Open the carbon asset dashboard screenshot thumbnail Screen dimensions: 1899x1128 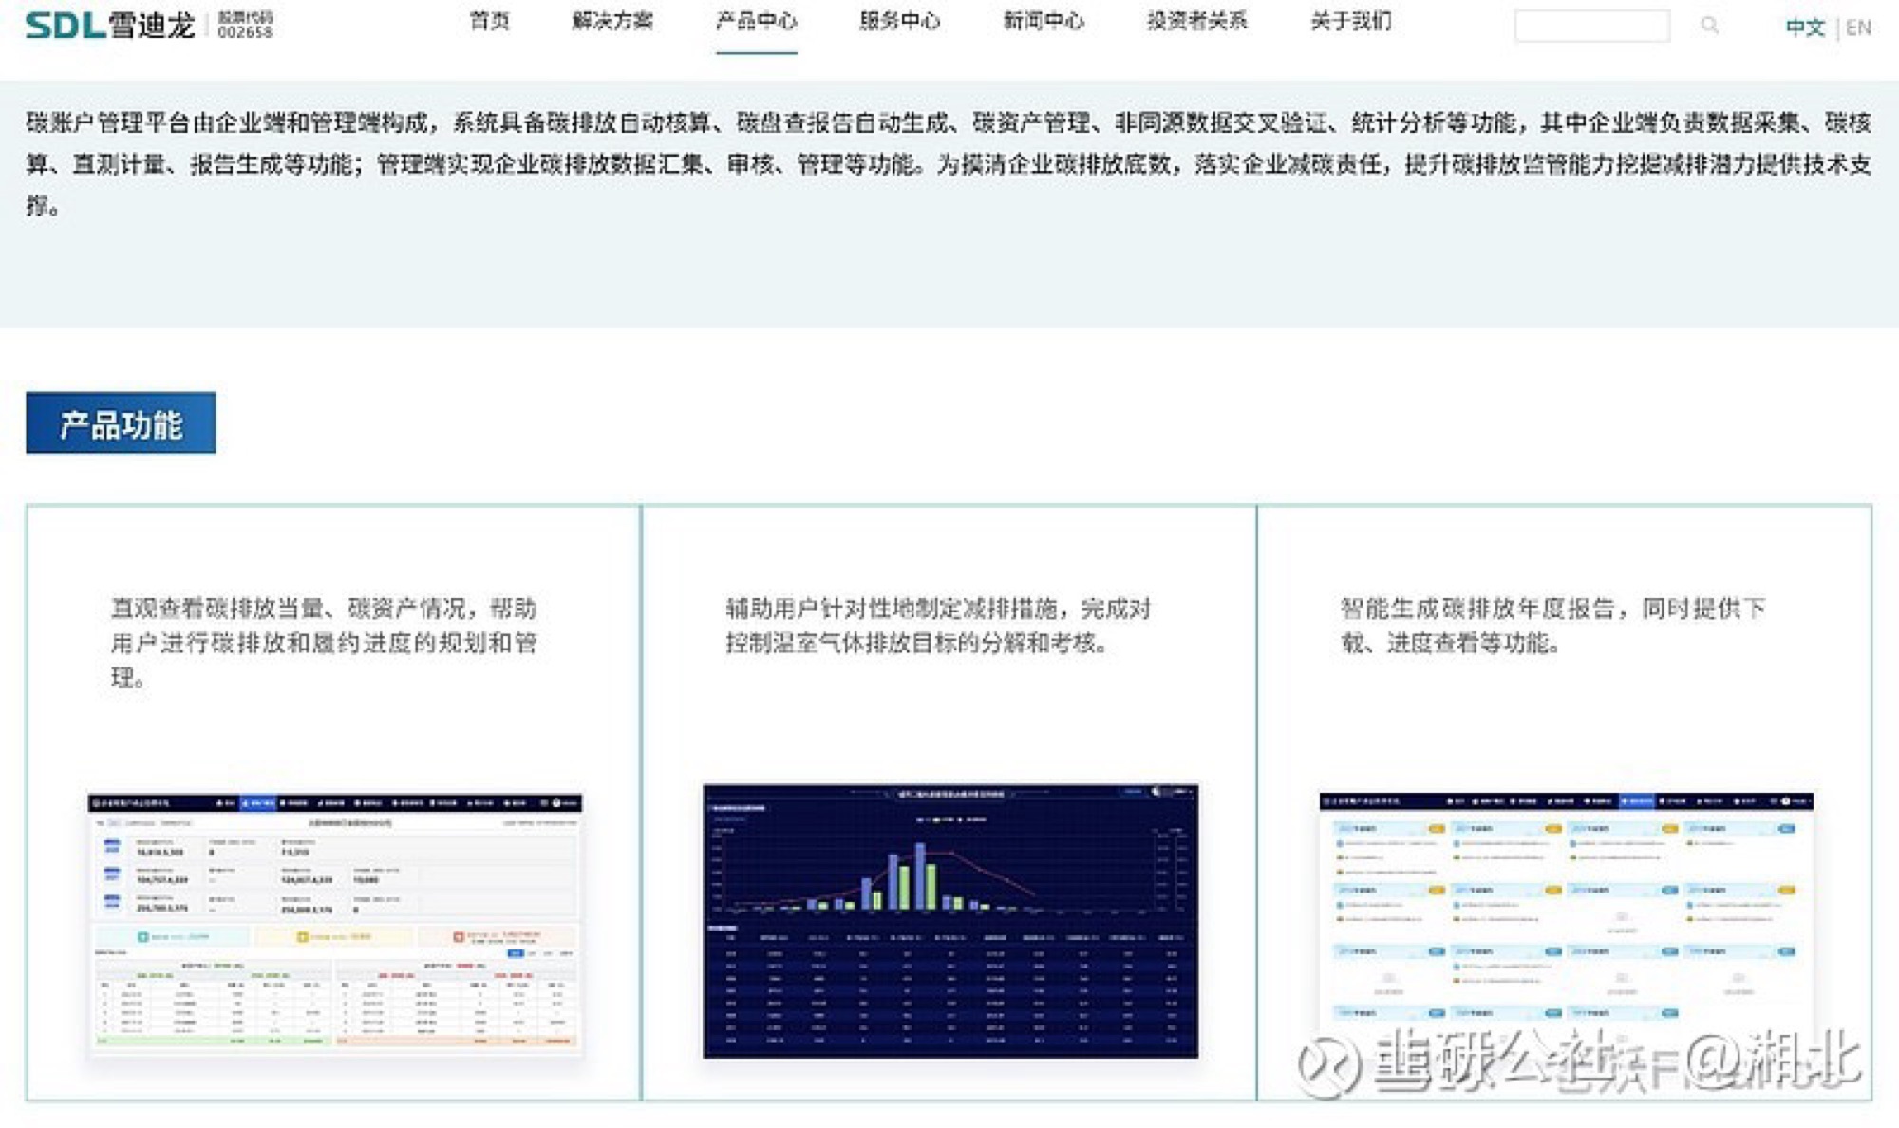click(334, 923)
